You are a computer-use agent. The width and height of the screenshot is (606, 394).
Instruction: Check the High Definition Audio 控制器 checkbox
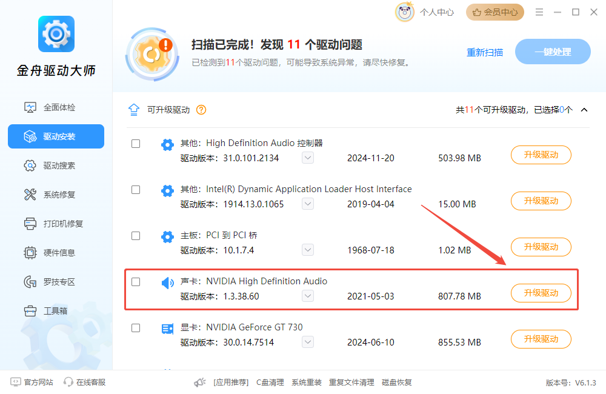coord(136,144)
